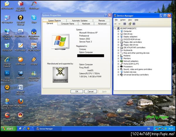Viewport: 176px width, 137px height.
Task: Click the Forward arrow in Device Manager toolbar
Action: click(x=119, y=24)
